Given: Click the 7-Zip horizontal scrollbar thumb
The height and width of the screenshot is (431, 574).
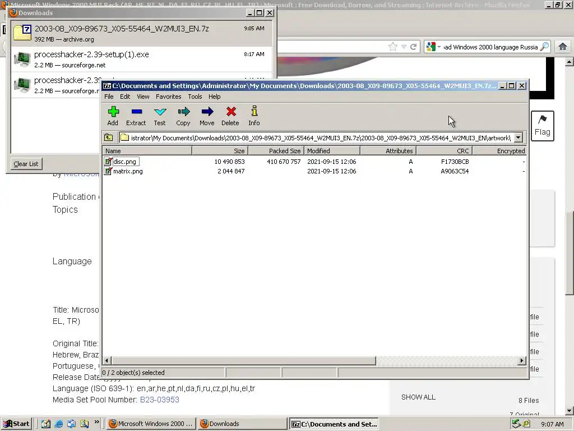Looking at the screenshot, I should (243, 361).
